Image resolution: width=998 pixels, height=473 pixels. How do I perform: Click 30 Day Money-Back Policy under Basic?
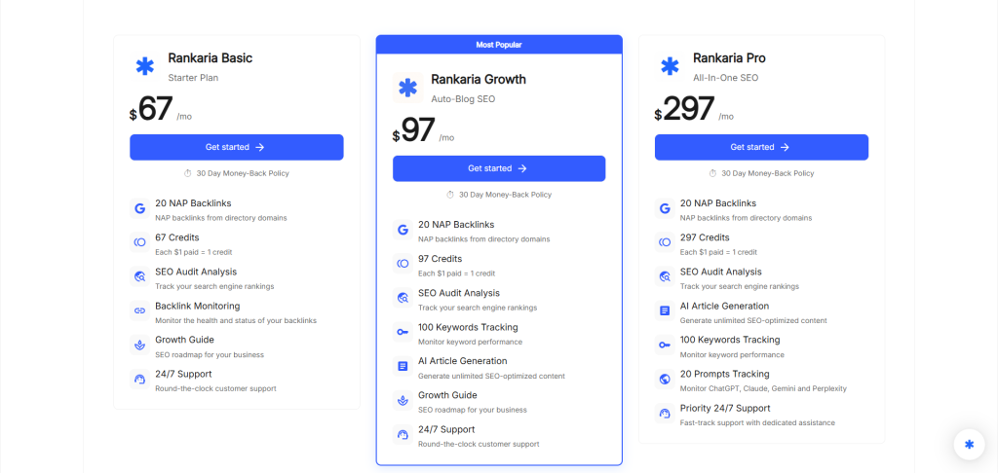click(243, 173)
